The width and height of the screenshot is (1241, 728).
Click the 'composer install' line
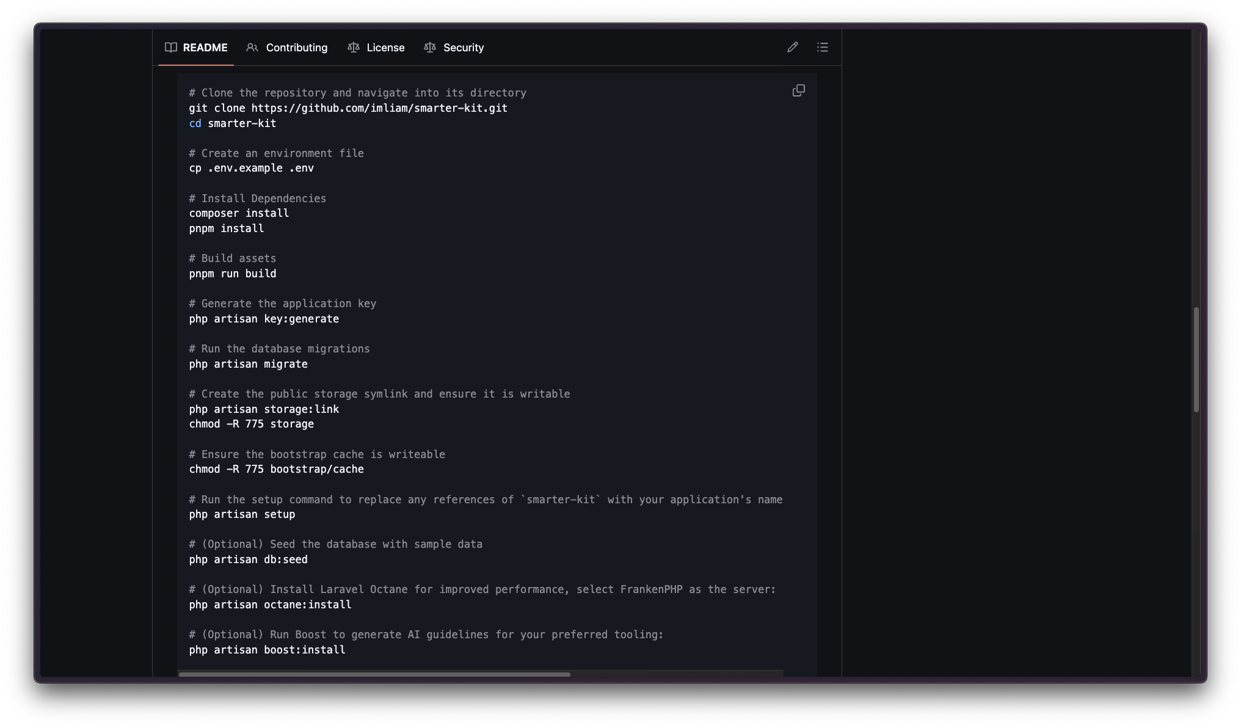(x=239, y=213)
